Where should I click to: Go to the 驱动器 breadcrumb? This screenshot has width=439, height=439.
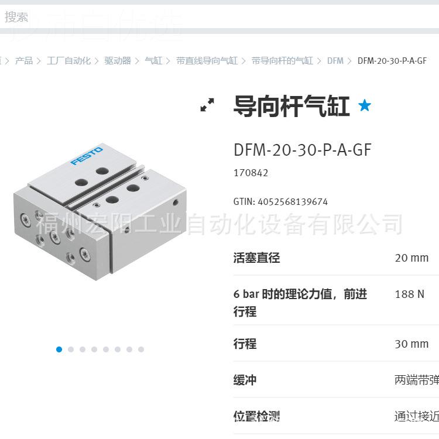coord(118,60)
